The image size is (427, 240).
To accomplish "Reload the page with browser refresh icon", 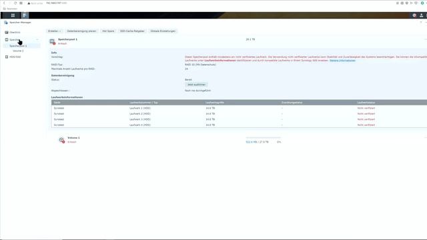I will pos(15,3).
